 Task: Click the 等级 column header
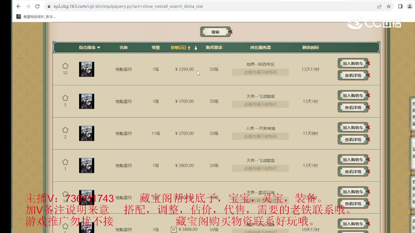pos(156,48)
